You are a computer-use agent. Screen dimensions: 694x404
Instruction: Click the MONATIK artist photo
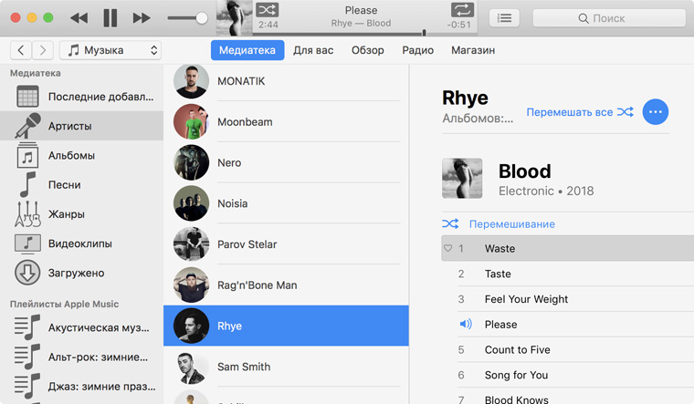pyautogui.click(x=191, y=81)
